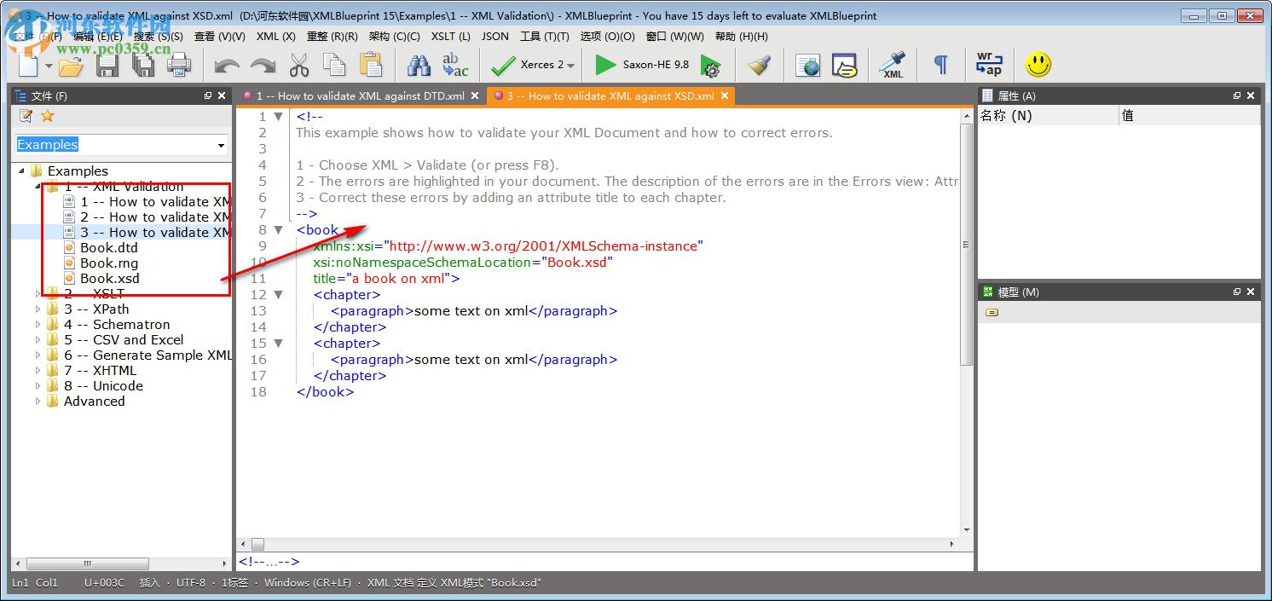1272x601 pixels.
Task: Run the transformation with the green play icon
Action: pyautogui.click(x=605, y=65)
